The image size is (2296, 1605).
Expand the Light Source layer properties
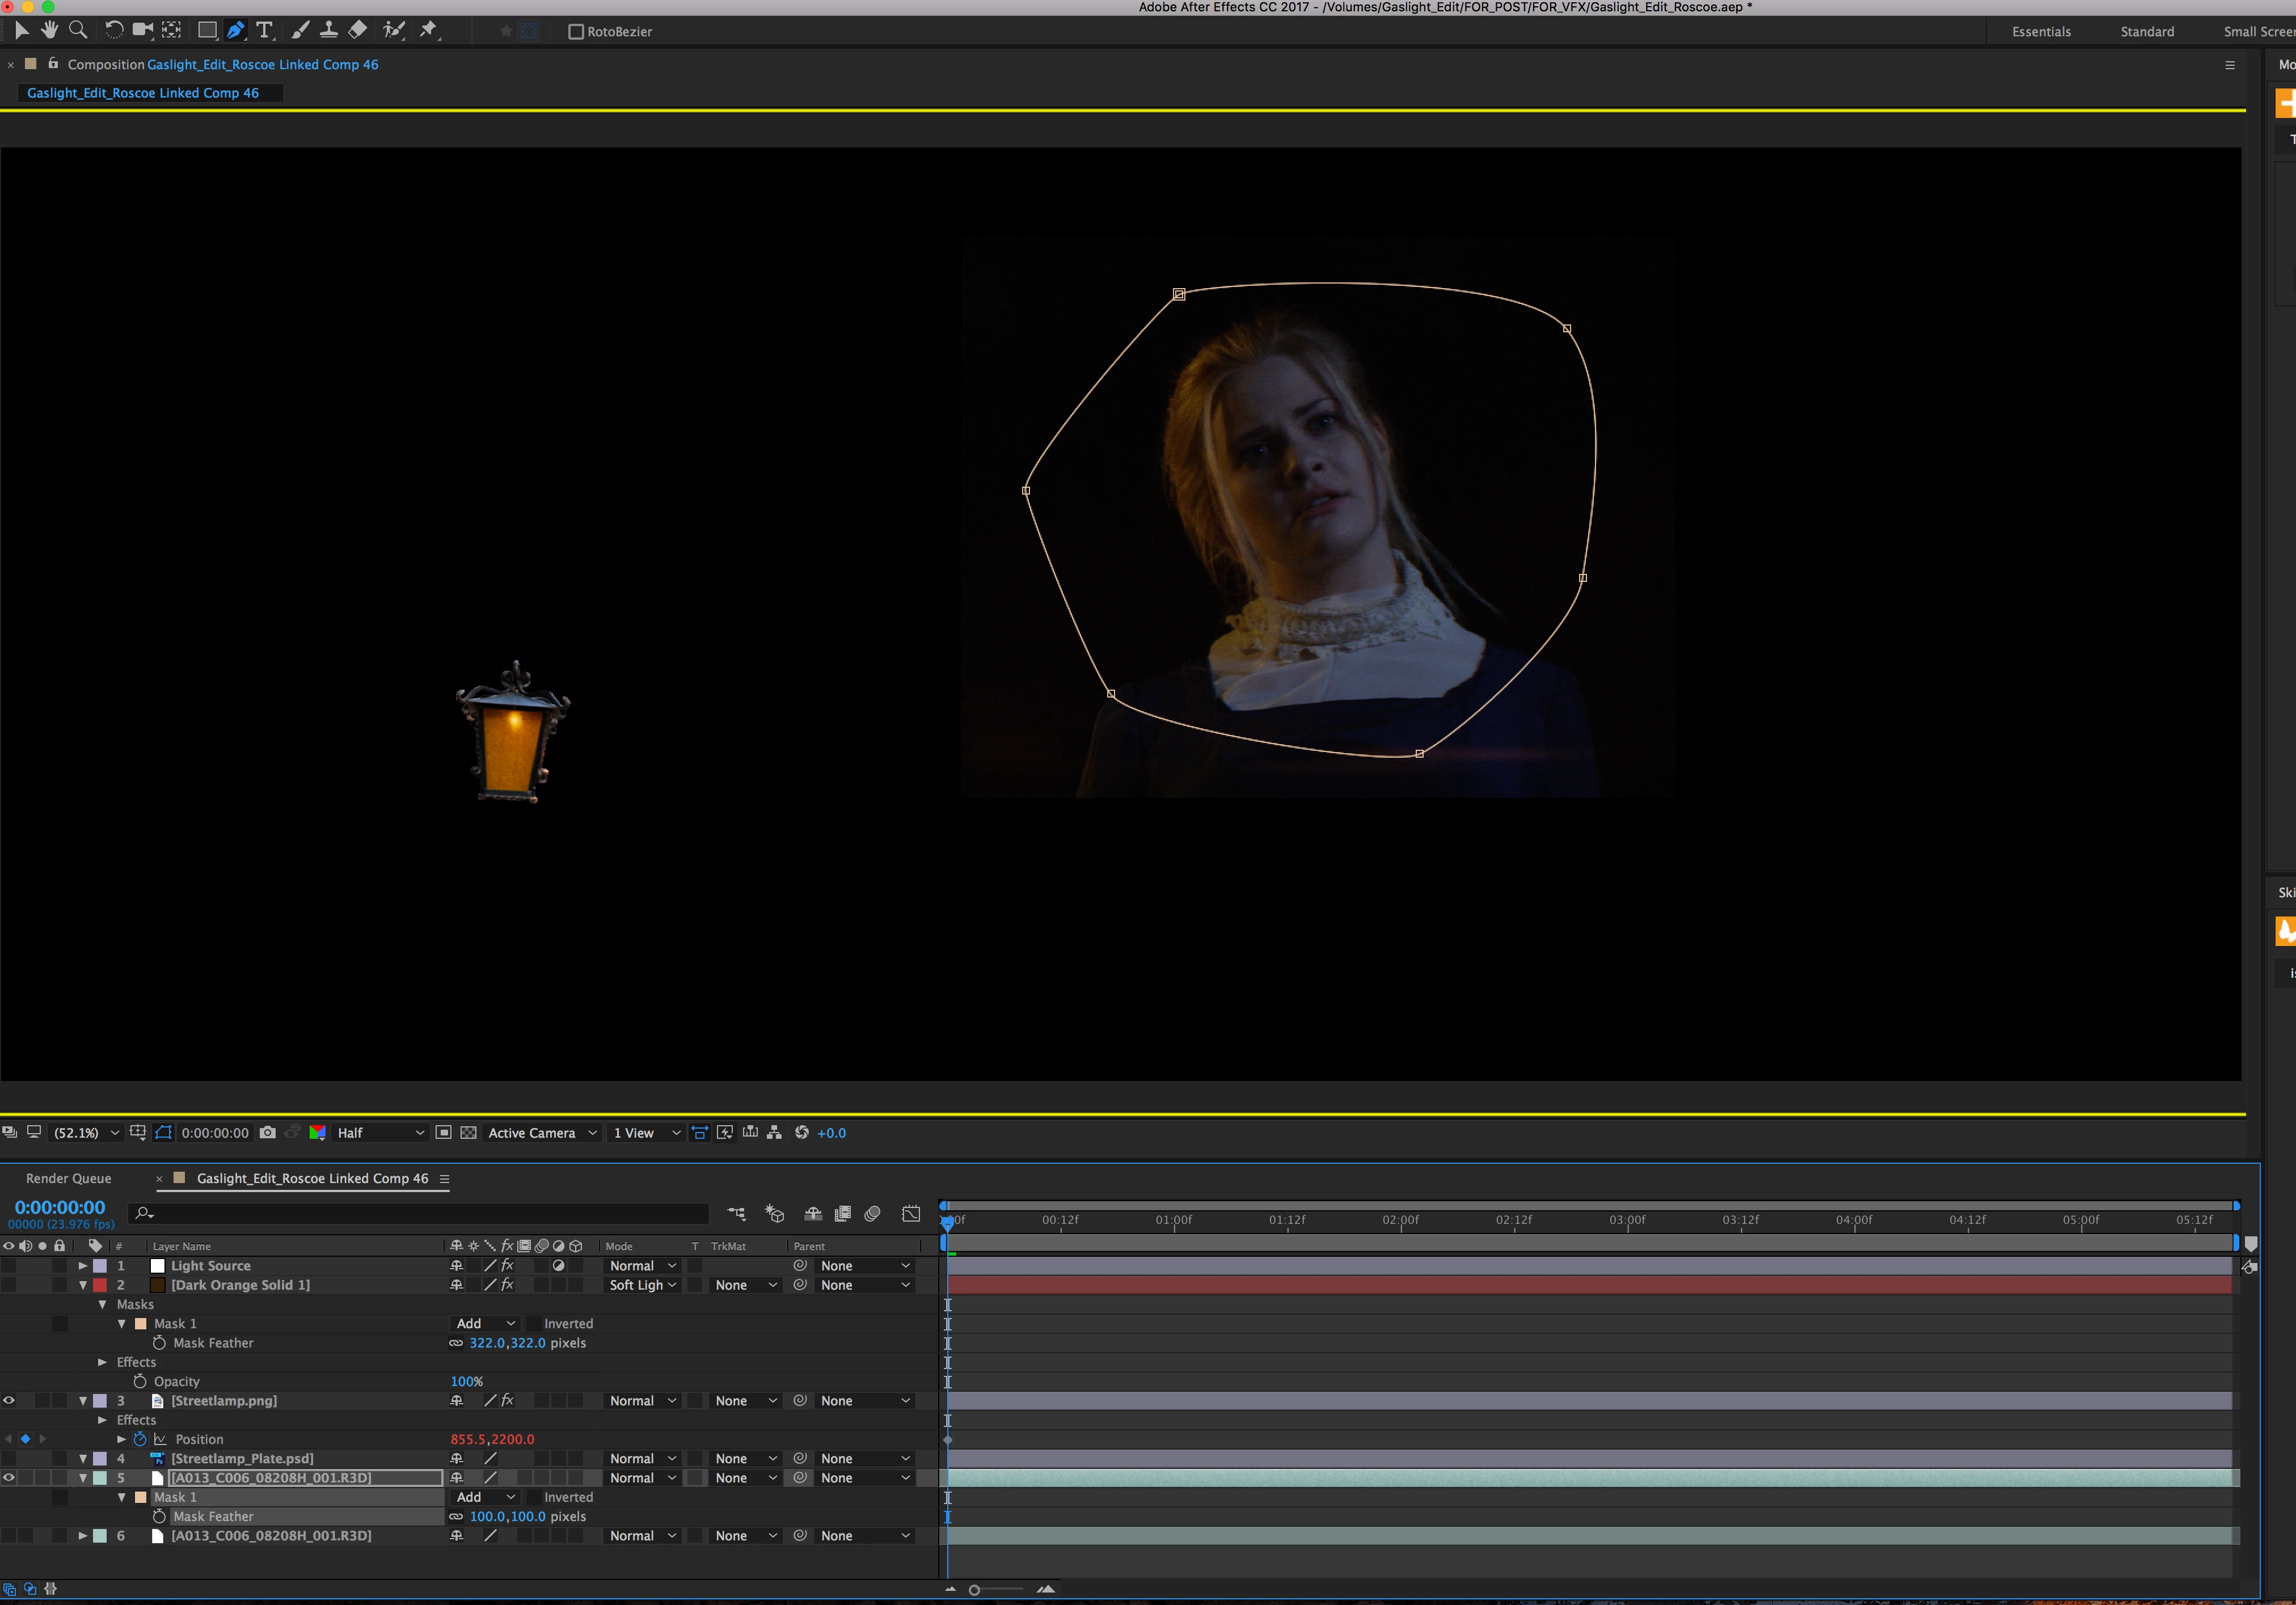(83, 1265)
